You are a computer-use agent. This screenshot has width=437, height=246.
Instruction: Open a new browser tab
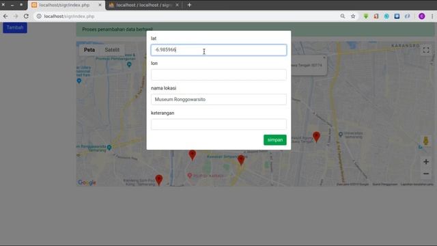189,5
